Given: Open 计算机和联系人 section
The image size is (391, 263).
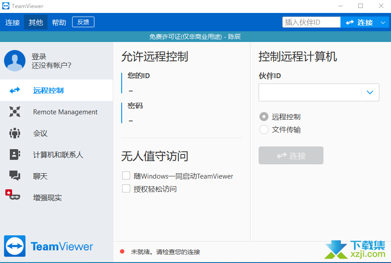Looking at the screenshot, I should tap(56, 154).
